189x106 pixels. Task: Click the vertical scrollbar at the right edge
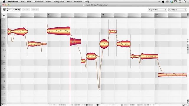[x=188, y=46]
